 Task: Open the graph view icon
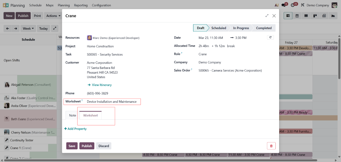pos(333,16)
